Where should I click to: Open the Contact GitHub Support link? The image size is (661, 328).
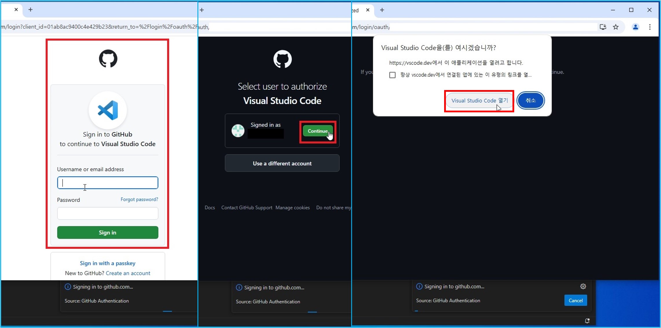pos(247,208)
